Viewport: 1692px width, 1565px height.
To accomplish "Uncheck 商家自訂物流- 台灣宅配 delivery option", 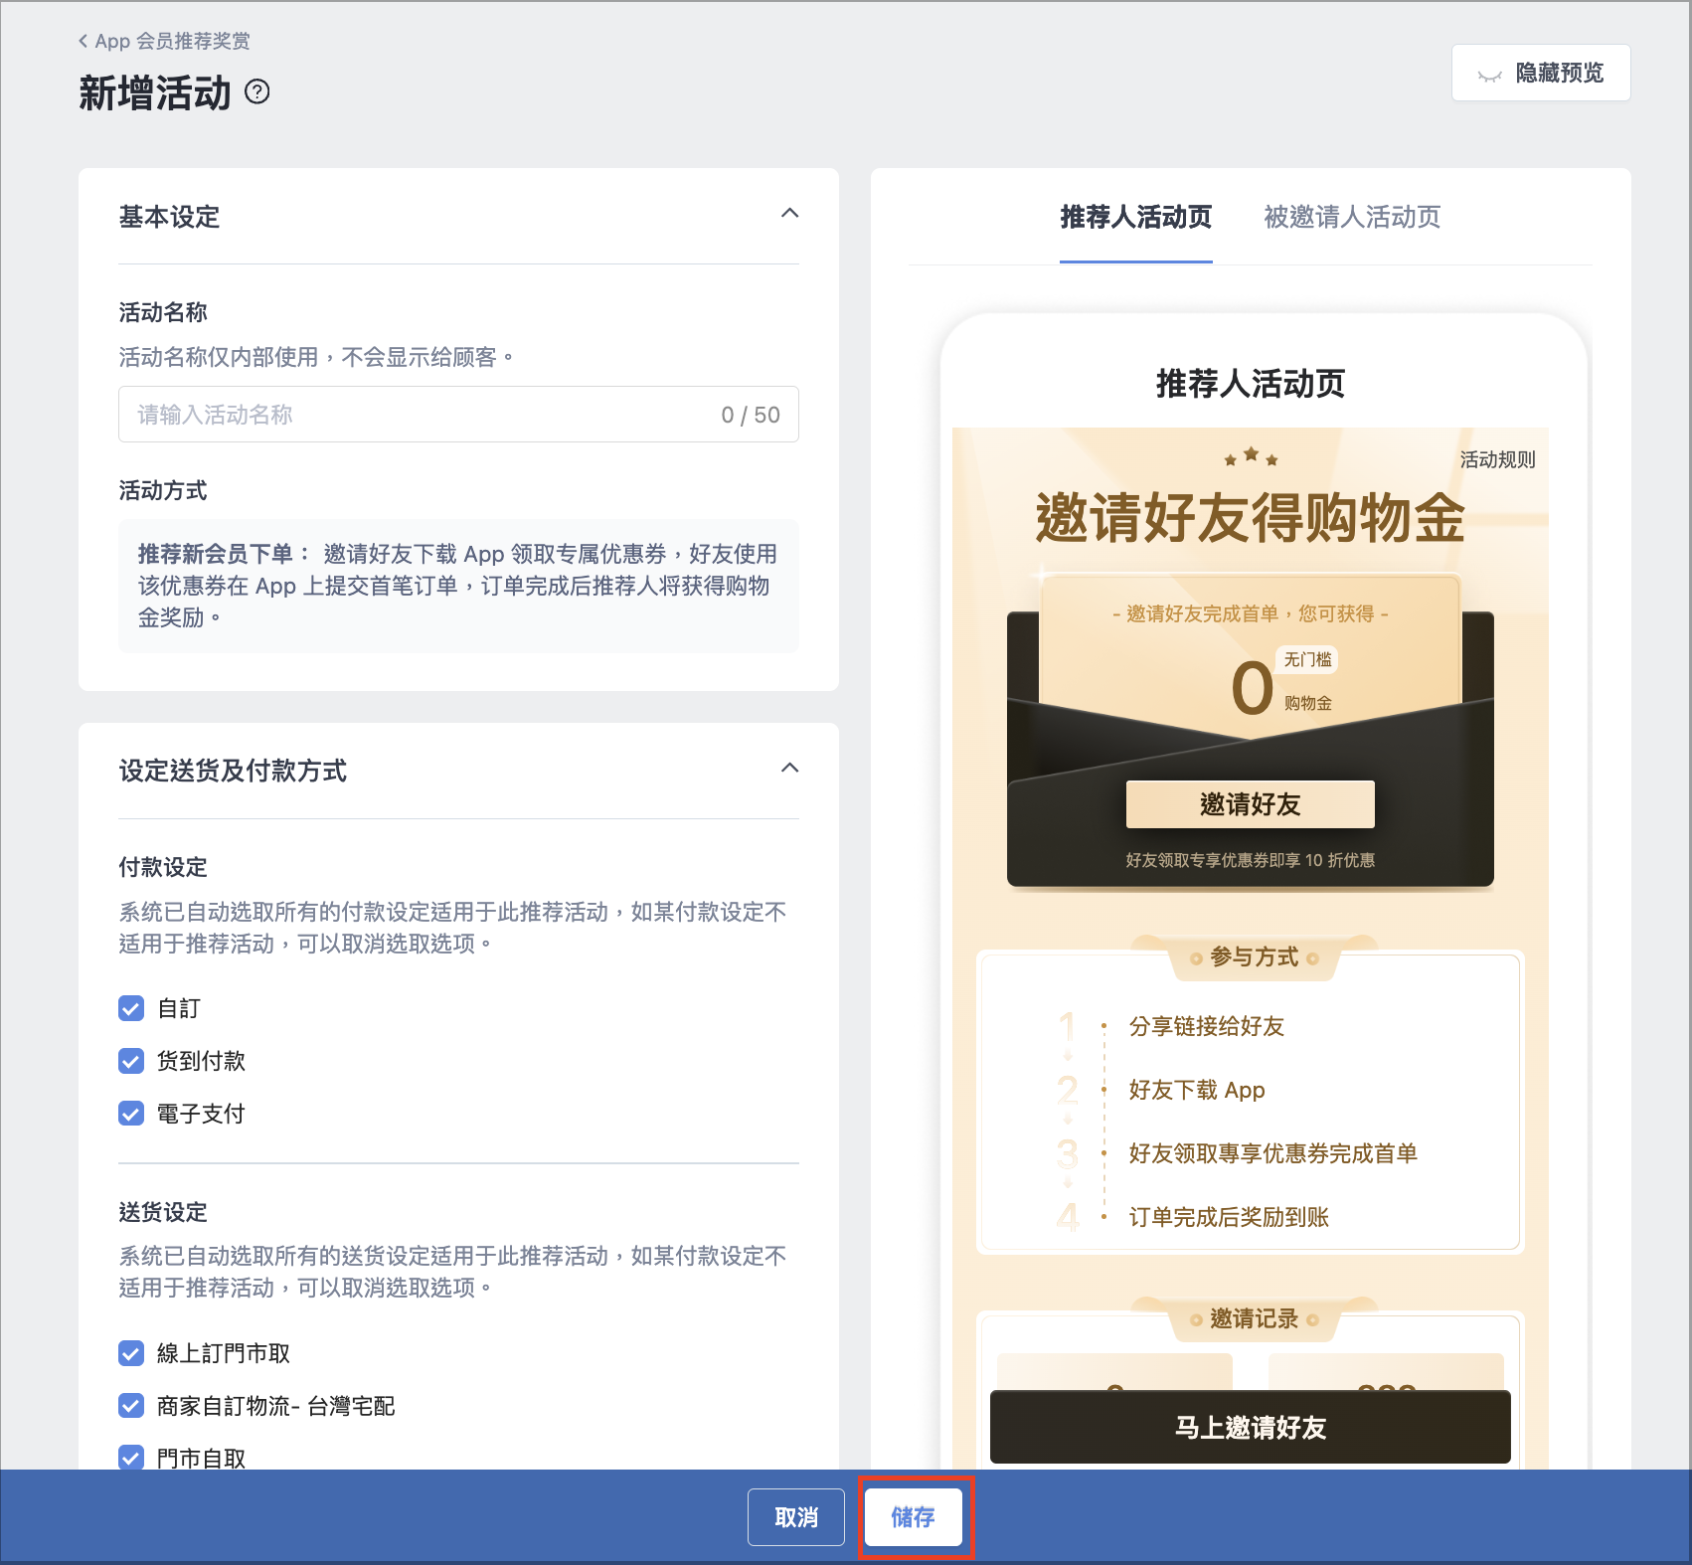I will [x=131, y=1406].
